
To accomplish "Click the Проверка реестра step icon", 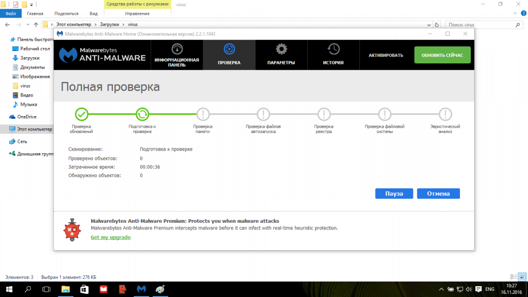I will [x=324, y=114].
